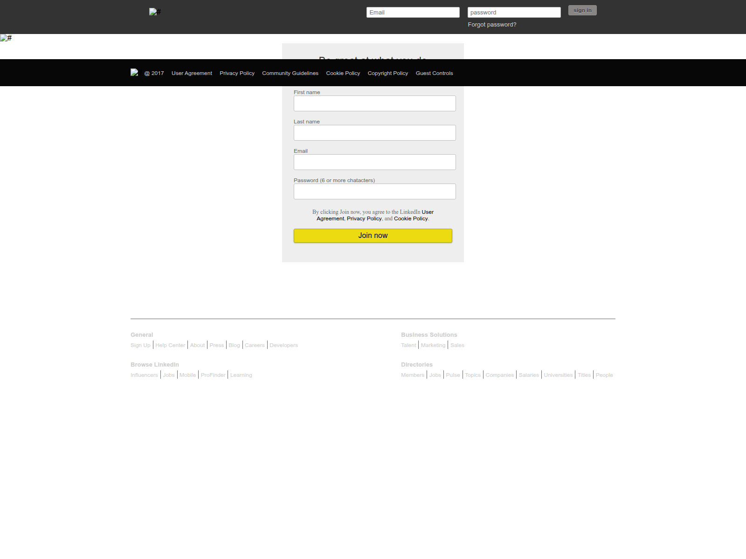746x559 pixels.
Task: Open the Learning footer link
Action: pyautogui.click(x=241, y=375)
